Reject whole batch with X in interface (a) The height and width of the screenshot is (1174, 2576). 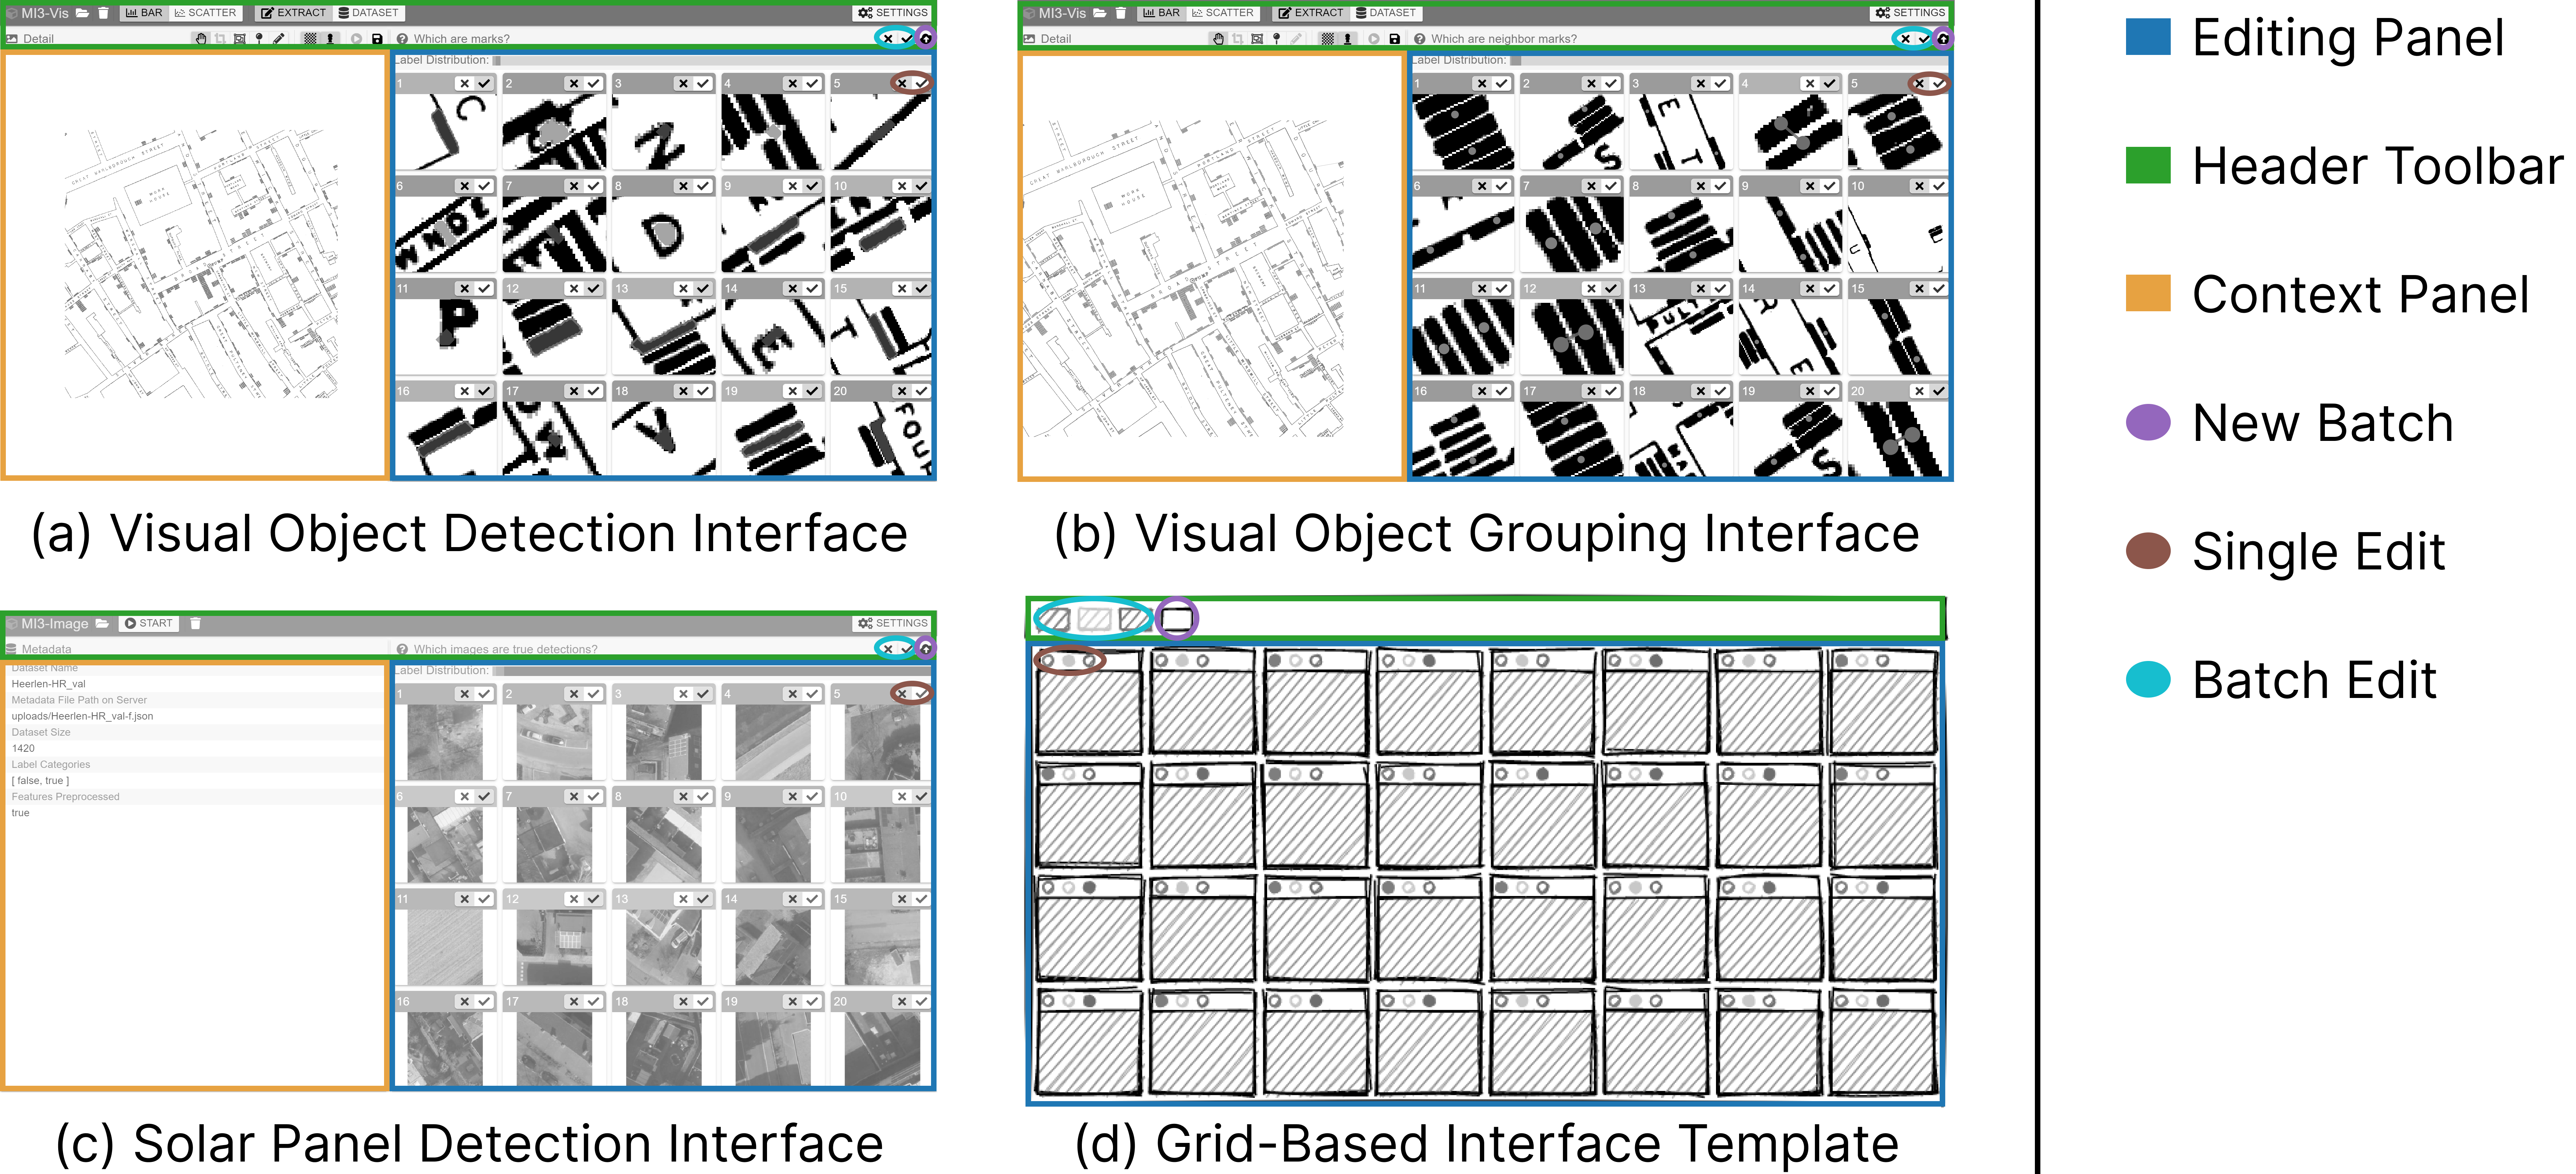(x=888, y=39)
